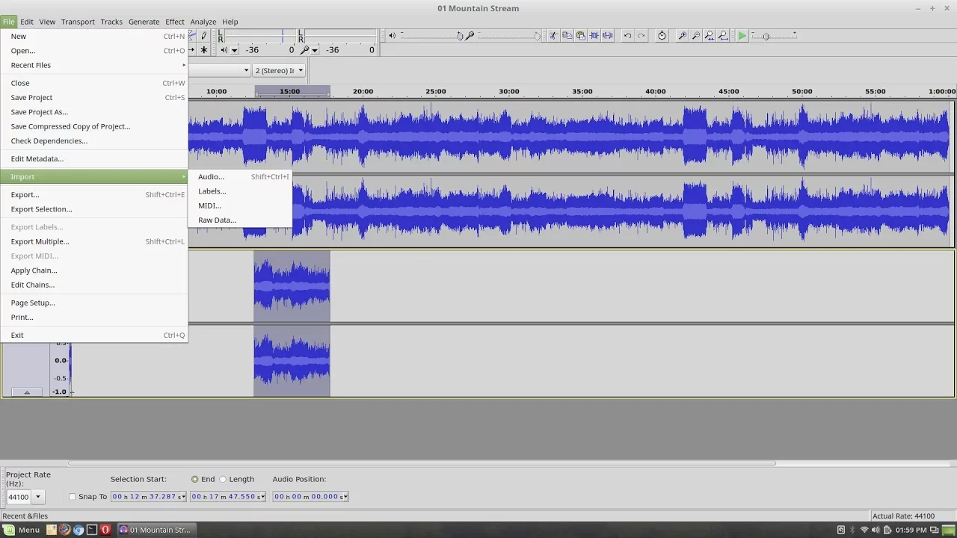957x538 pixels.
Task: Click the Undo arrow icon
Action: point(627,36)
